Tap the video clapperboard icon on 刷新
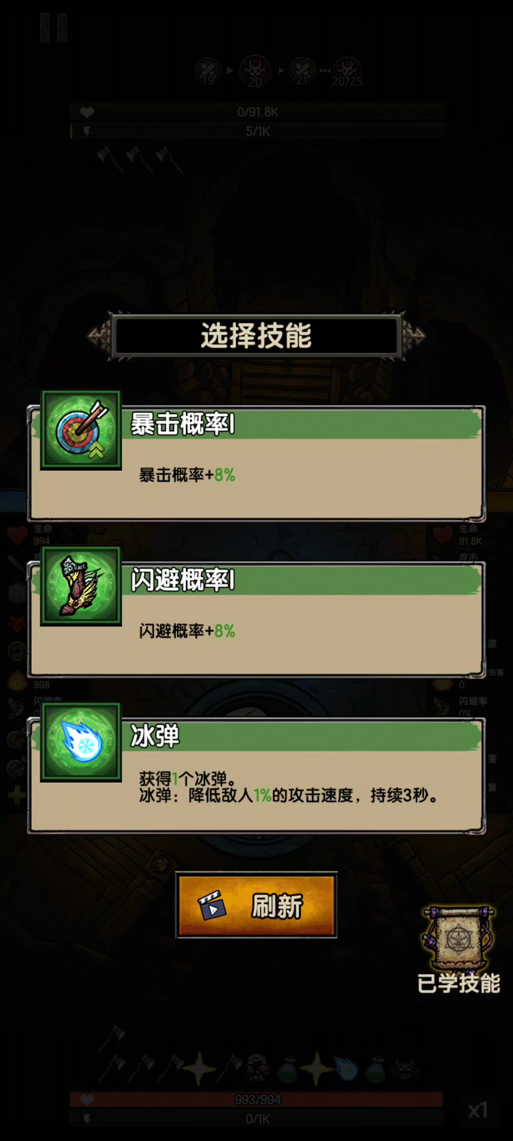The width and height of the screenshot is (513, 1141). pyautogui.click(x=212, y=905)
